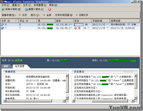Click log entry 已连接到目标虚拟机上的 Converter 助手服务器
This screenshot has width=143, height=111.
101,95
